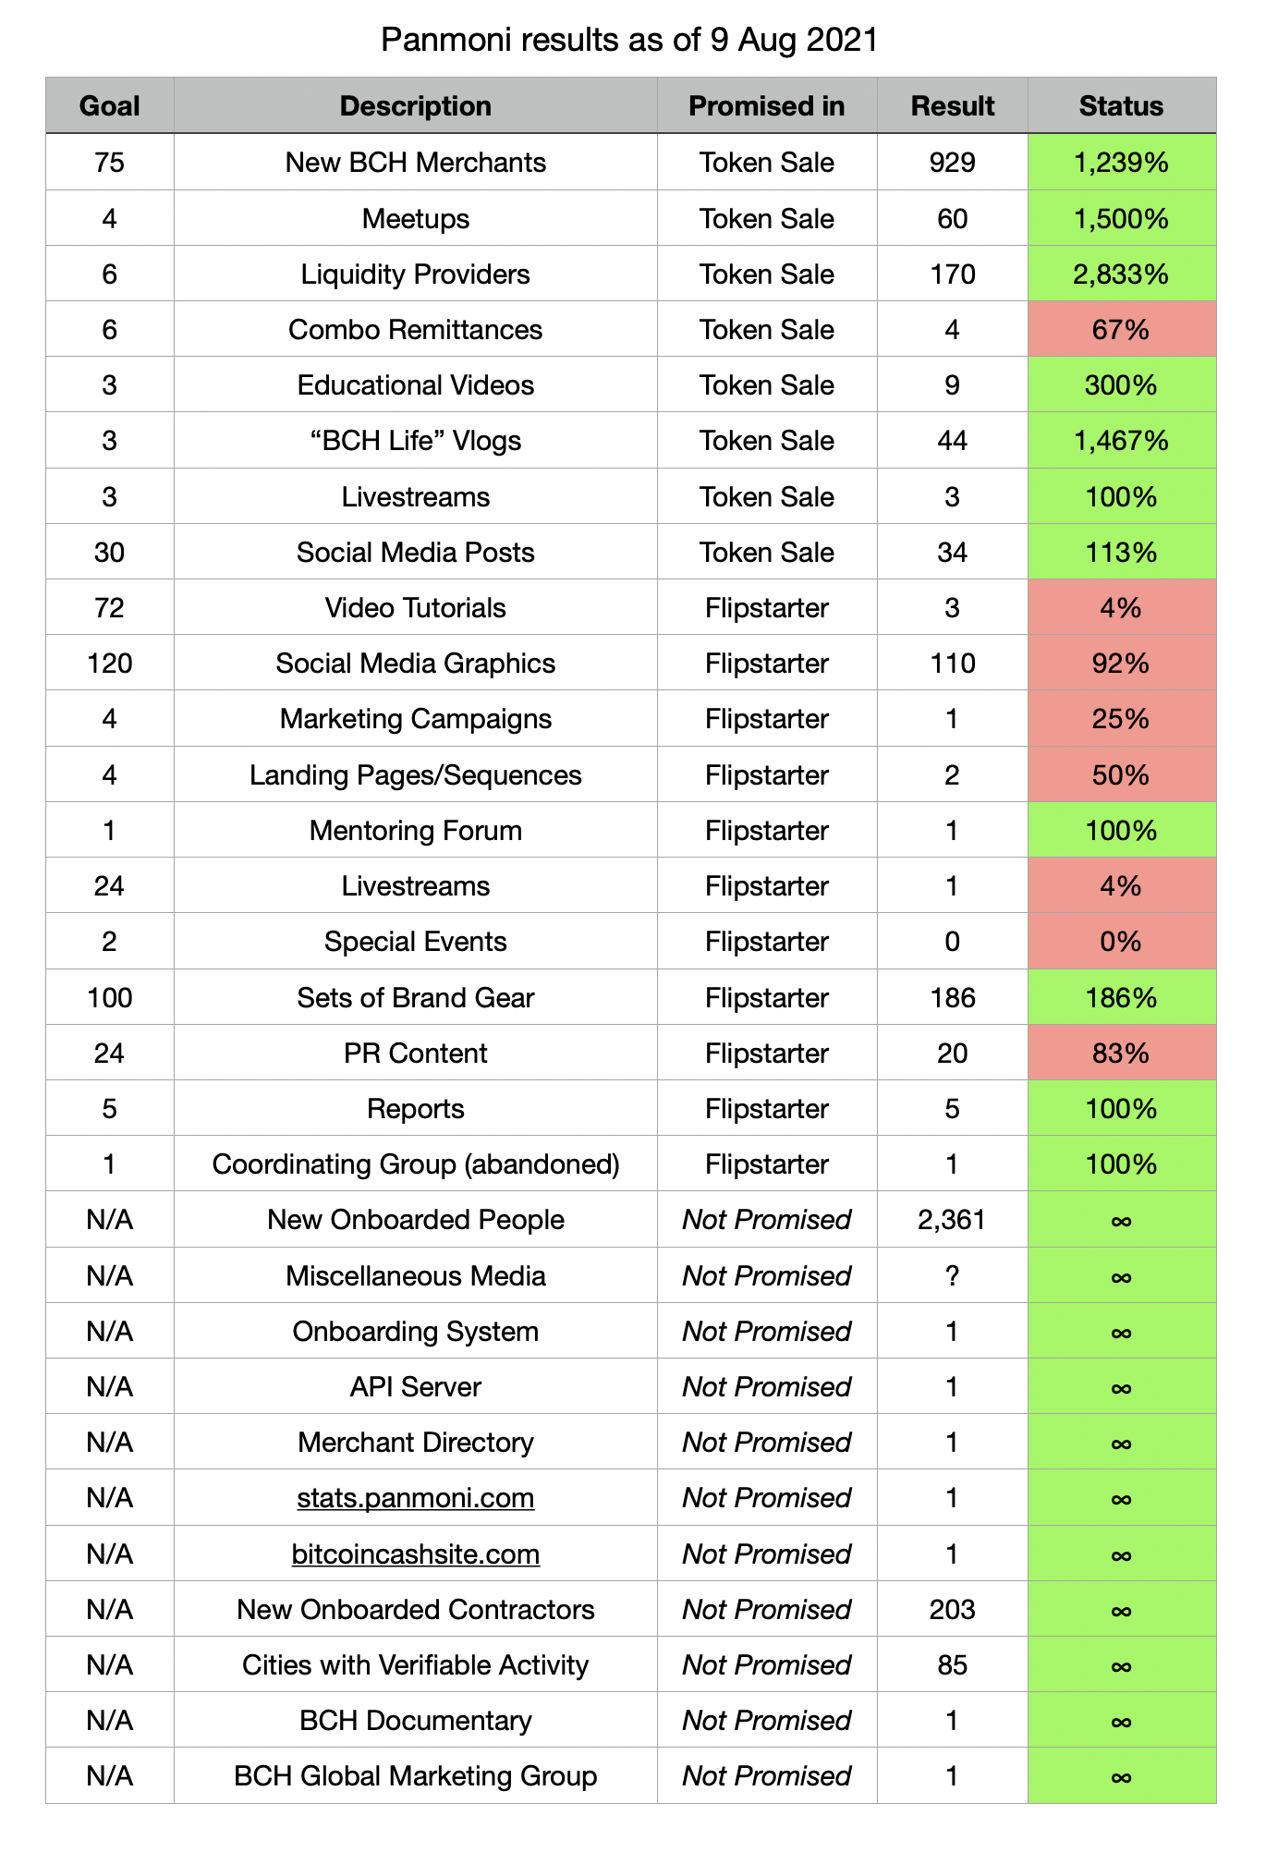Click the Promised in column header
The width and height of the screenshot is (1266, 1852).
tap(767, 105)
